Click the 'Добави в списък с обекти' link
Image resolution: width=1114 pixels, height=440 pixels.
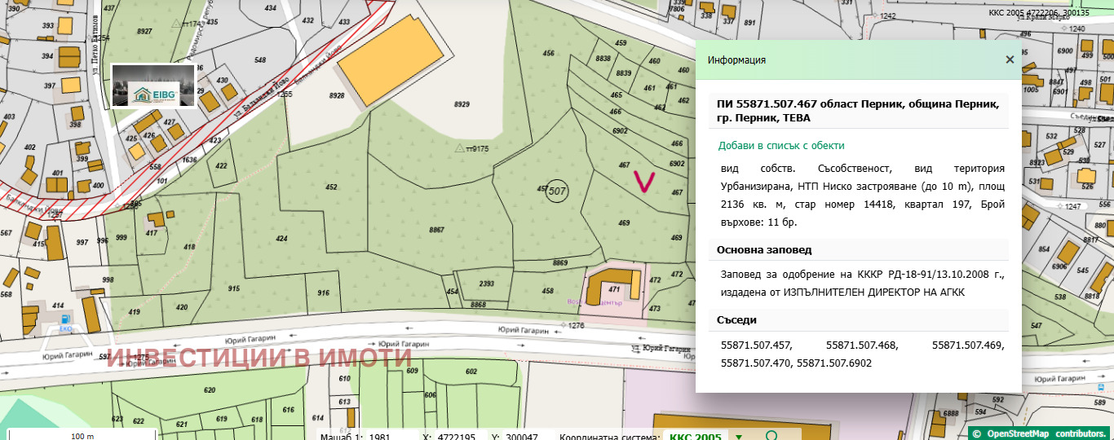781,146
